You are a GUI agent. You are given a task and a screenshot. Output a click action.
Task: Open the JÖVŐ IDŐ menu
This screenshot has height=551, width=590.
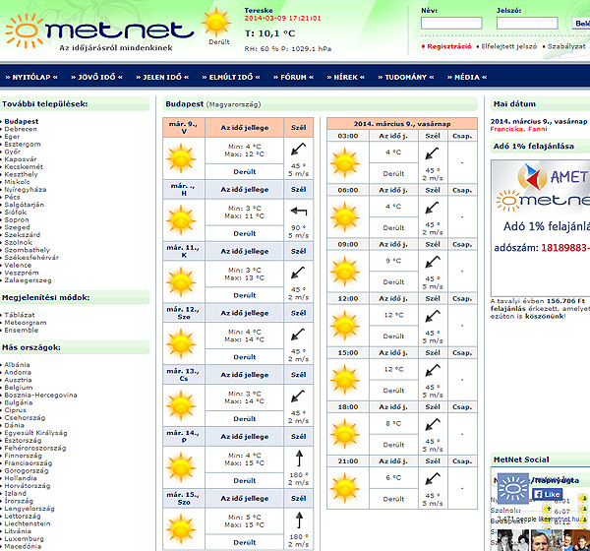click(96, 77)
